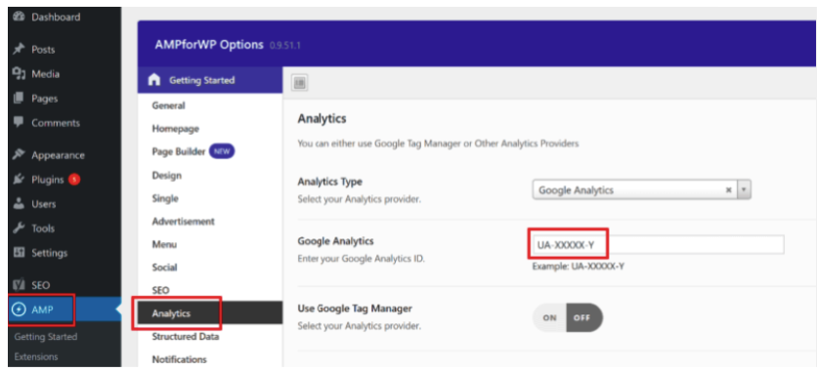Click the Google Analytics ID input field
Image resolution: width=817 pixels, height=372 pixels.
[658, 244]
